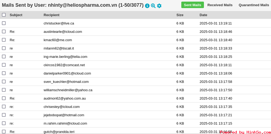Open the Received Mails tab
The image size is (271, 134).
click(x=220, y=5)
